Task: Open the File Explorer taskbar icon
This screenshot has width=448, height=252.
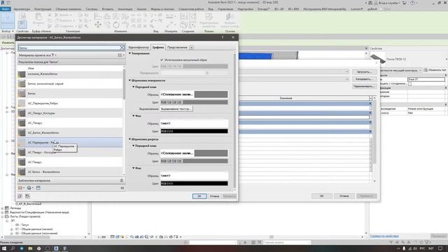Action: [x=30, y=248]
